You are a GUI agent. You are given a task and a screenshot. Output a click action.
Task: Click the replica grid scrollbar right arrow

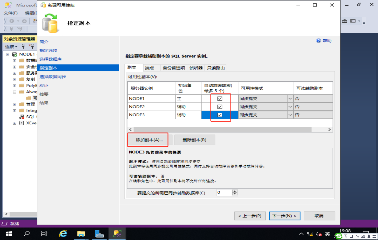329,130
